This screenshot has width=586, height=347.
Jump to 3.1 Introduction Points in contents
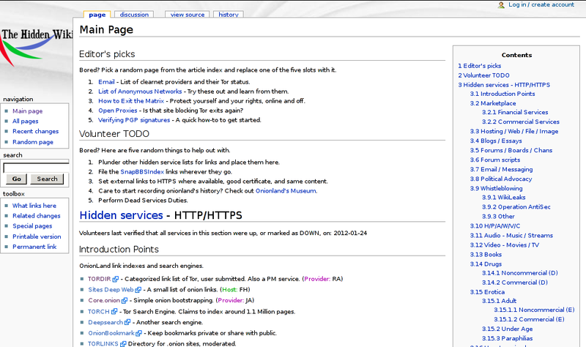(x=502, y=94)
